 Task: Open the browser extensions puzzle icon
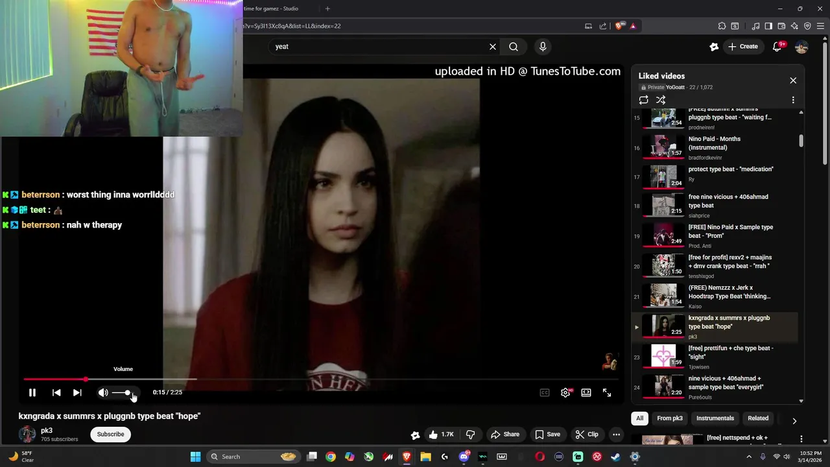click(722, 26)
